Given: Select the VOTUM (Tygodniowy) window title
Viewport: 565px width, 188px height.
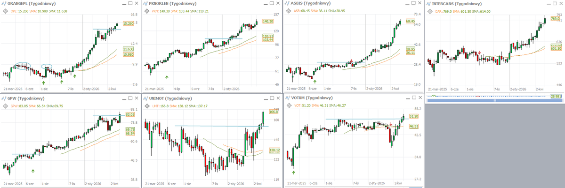Looking at the screenshot, I should [311, 98].
